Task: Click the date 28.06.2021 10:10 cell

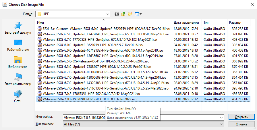Action: 186,94
